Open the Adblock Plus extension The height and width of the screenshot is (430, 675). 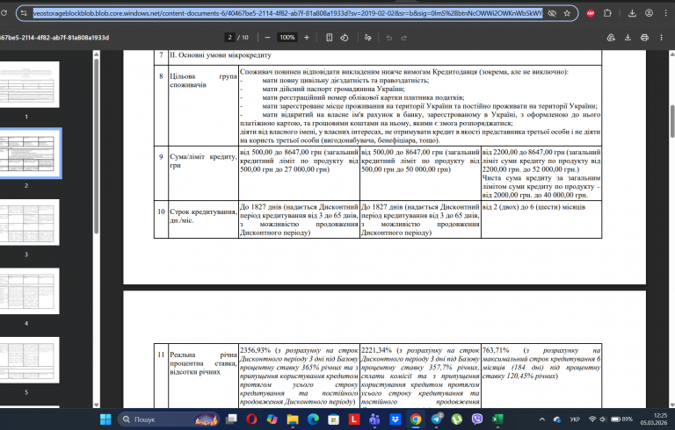[591, 13]
